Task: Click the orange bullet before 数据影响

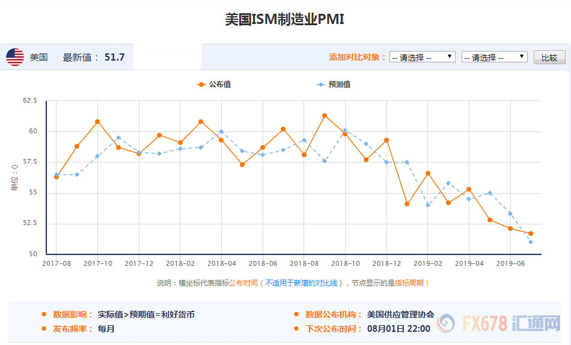Action: pyautogui.click(x=44, y=314)
